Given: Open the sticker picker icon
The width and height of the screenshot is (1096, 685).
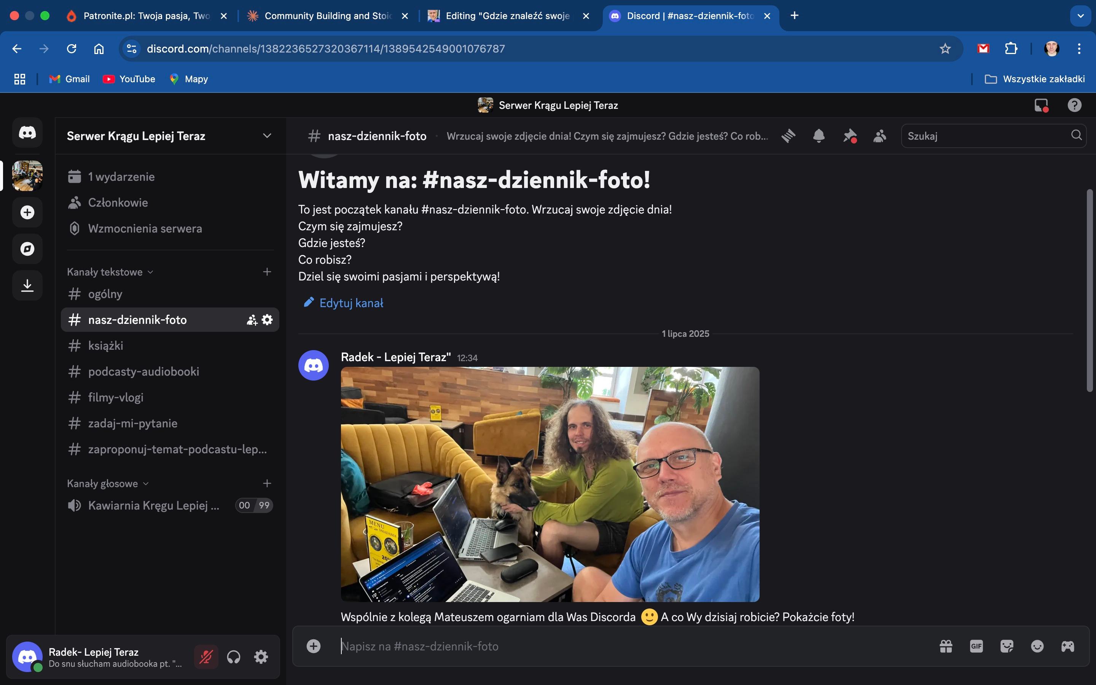Looking at the screenshot, I should [x=1006, y=646].
